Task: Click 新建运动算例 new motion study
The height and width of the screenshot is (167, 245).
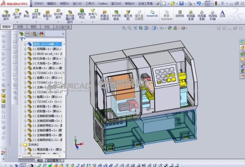Action: pyautogui.click(x=105, y=15)
